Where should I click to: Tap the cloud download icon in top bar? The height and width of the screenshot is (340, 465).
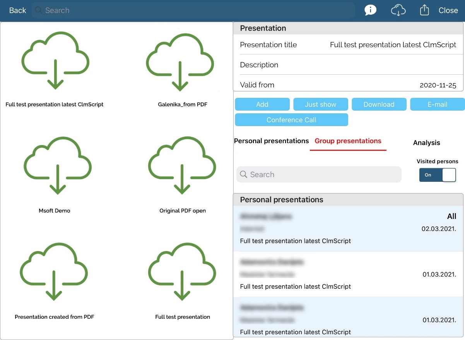[398, 10]
